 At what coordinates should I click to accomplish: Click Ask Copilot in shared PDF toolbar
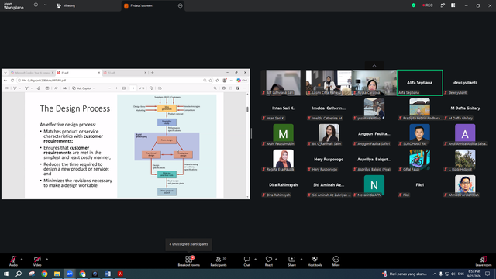tap(84, 88)
